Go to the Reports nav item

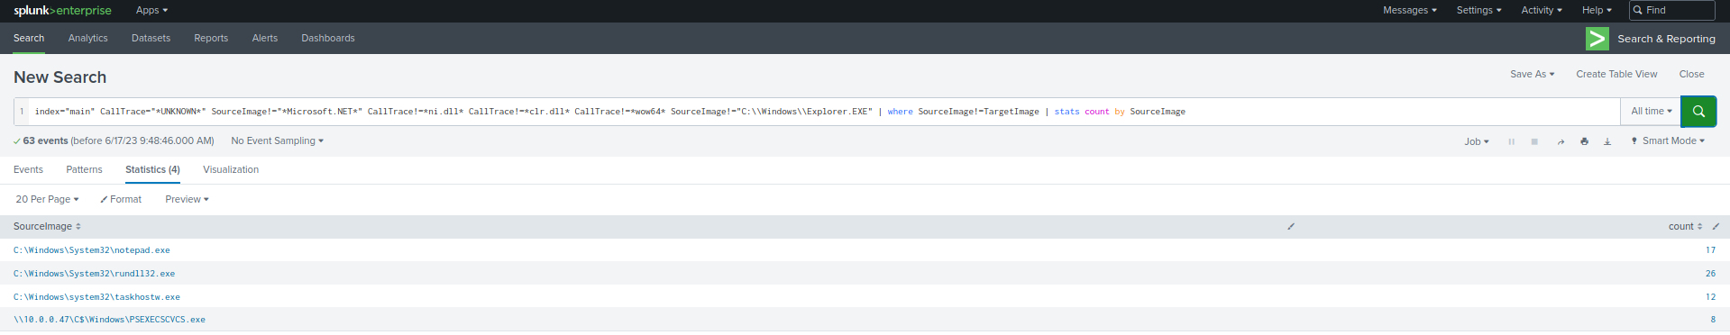[211, 39]
